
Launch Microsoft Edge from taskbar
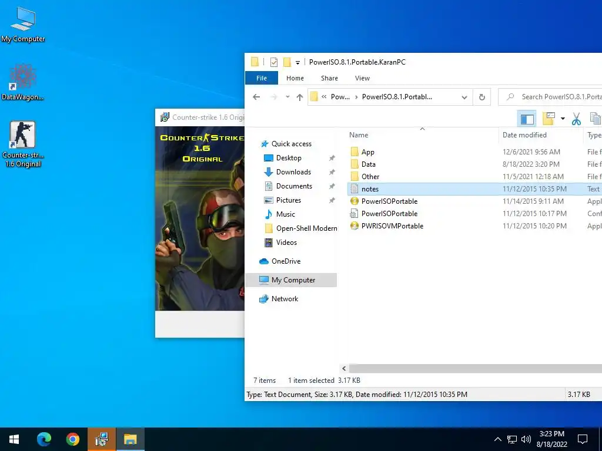(44, 439)
